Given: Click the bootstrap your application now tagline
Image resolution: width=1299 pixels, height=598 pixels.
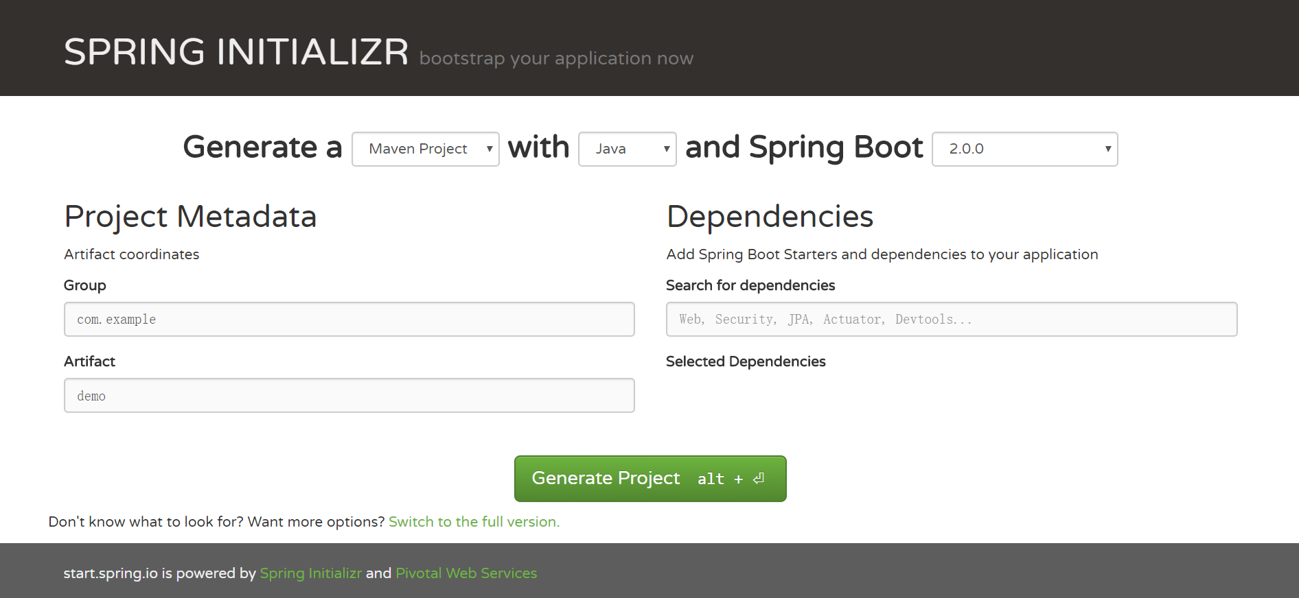Looking at the screenshot, I should click(556, 59).
